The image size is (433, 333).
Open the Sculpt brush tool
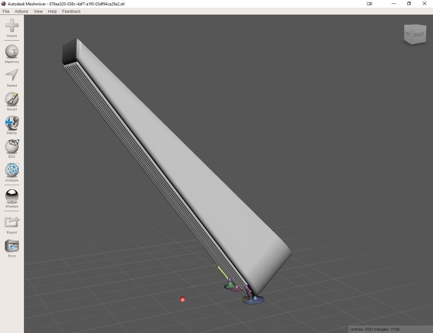[12, 99]
